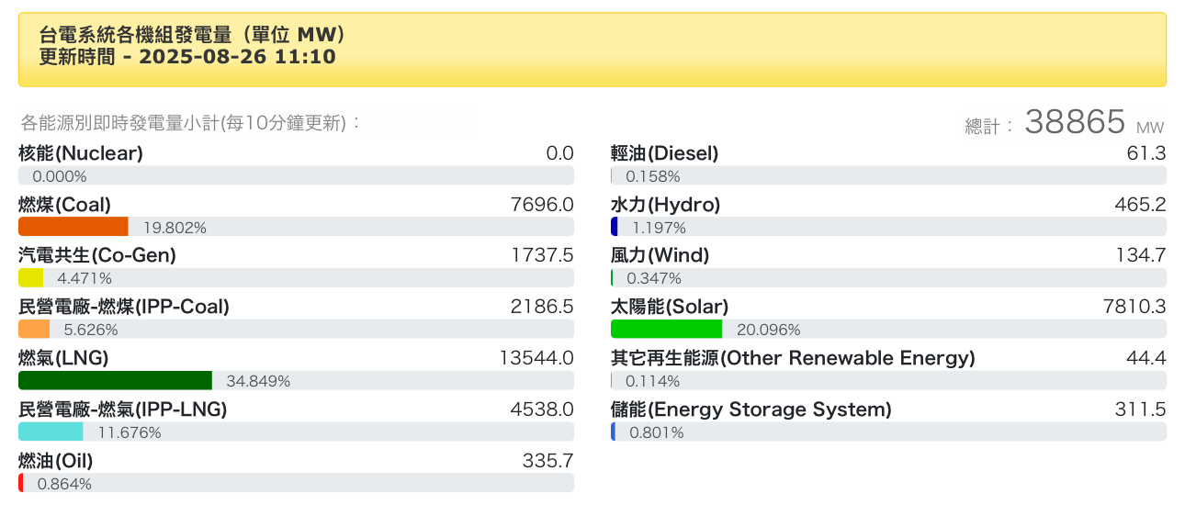Click the dark green LNG progress bar

[x=115, y=381]
